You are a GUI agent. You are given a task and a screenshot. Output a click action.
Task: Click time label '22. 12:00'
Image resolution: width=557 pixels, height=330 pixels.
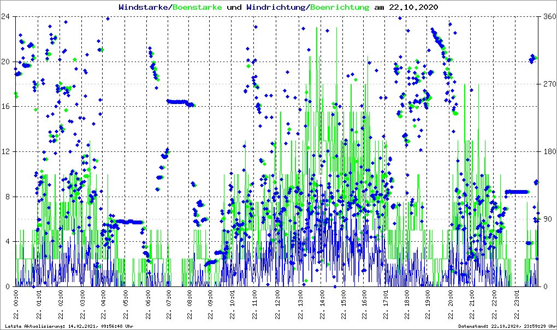tap(277, 304)
